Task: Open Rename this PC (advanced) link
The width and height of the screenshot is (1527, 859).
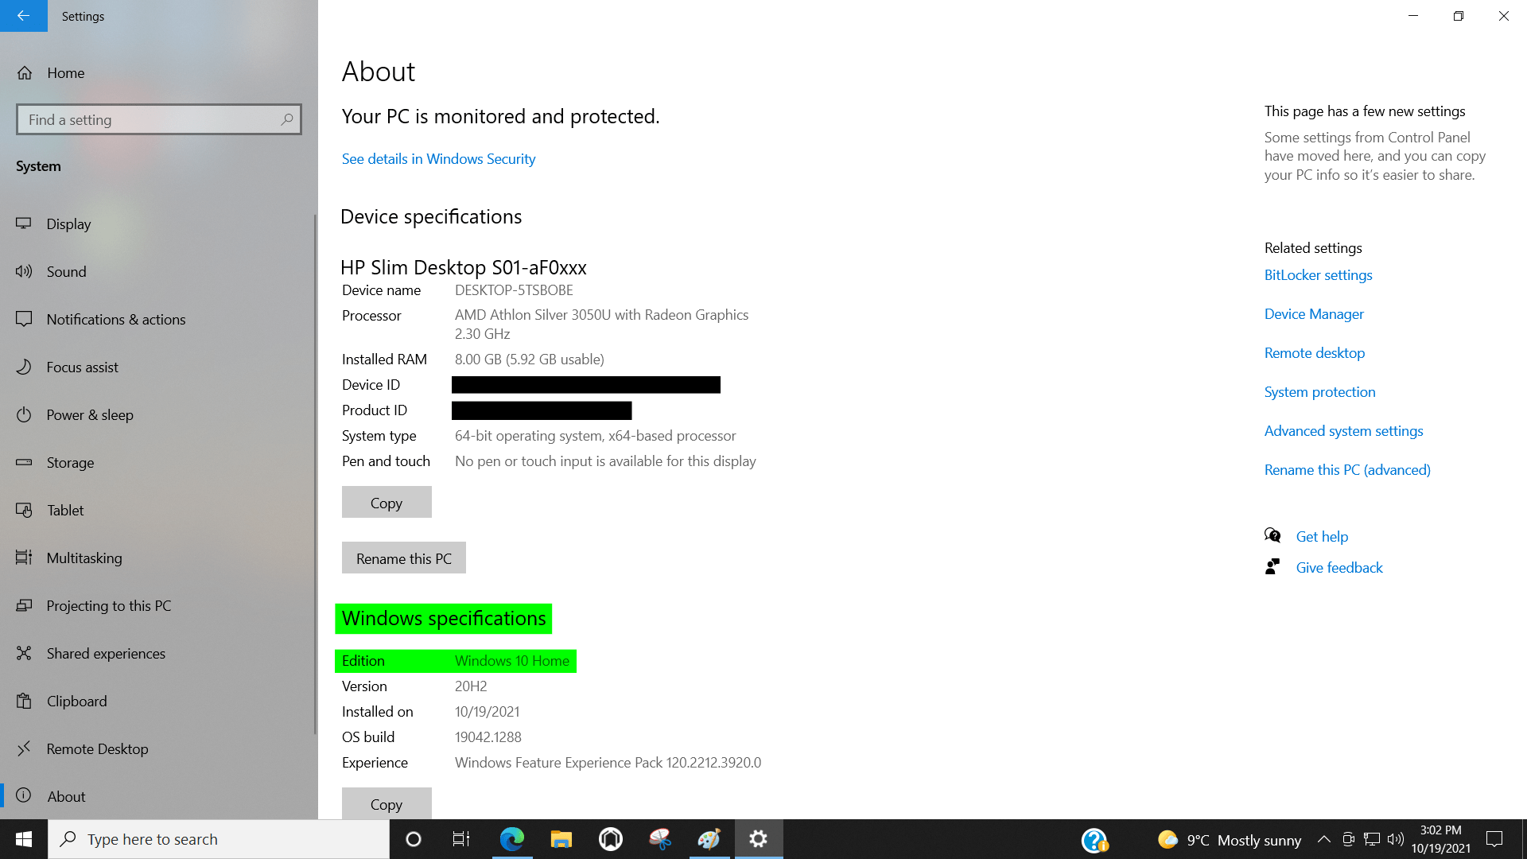Action: point(1347,470)
